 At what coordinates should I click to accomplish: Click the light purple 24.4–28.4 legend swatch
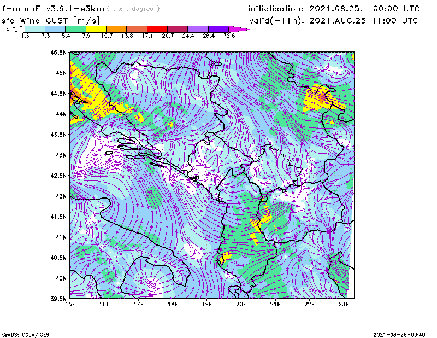click(198, 29)
